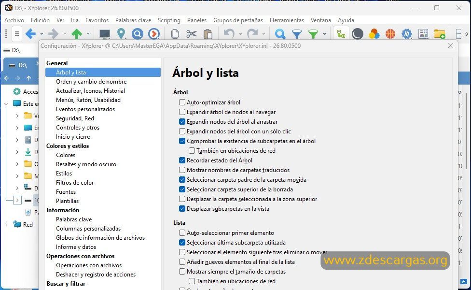The image size is (471, 290).
Task: Expand the Red tree node
Action: pyautogui.click(x=6, y=224)
